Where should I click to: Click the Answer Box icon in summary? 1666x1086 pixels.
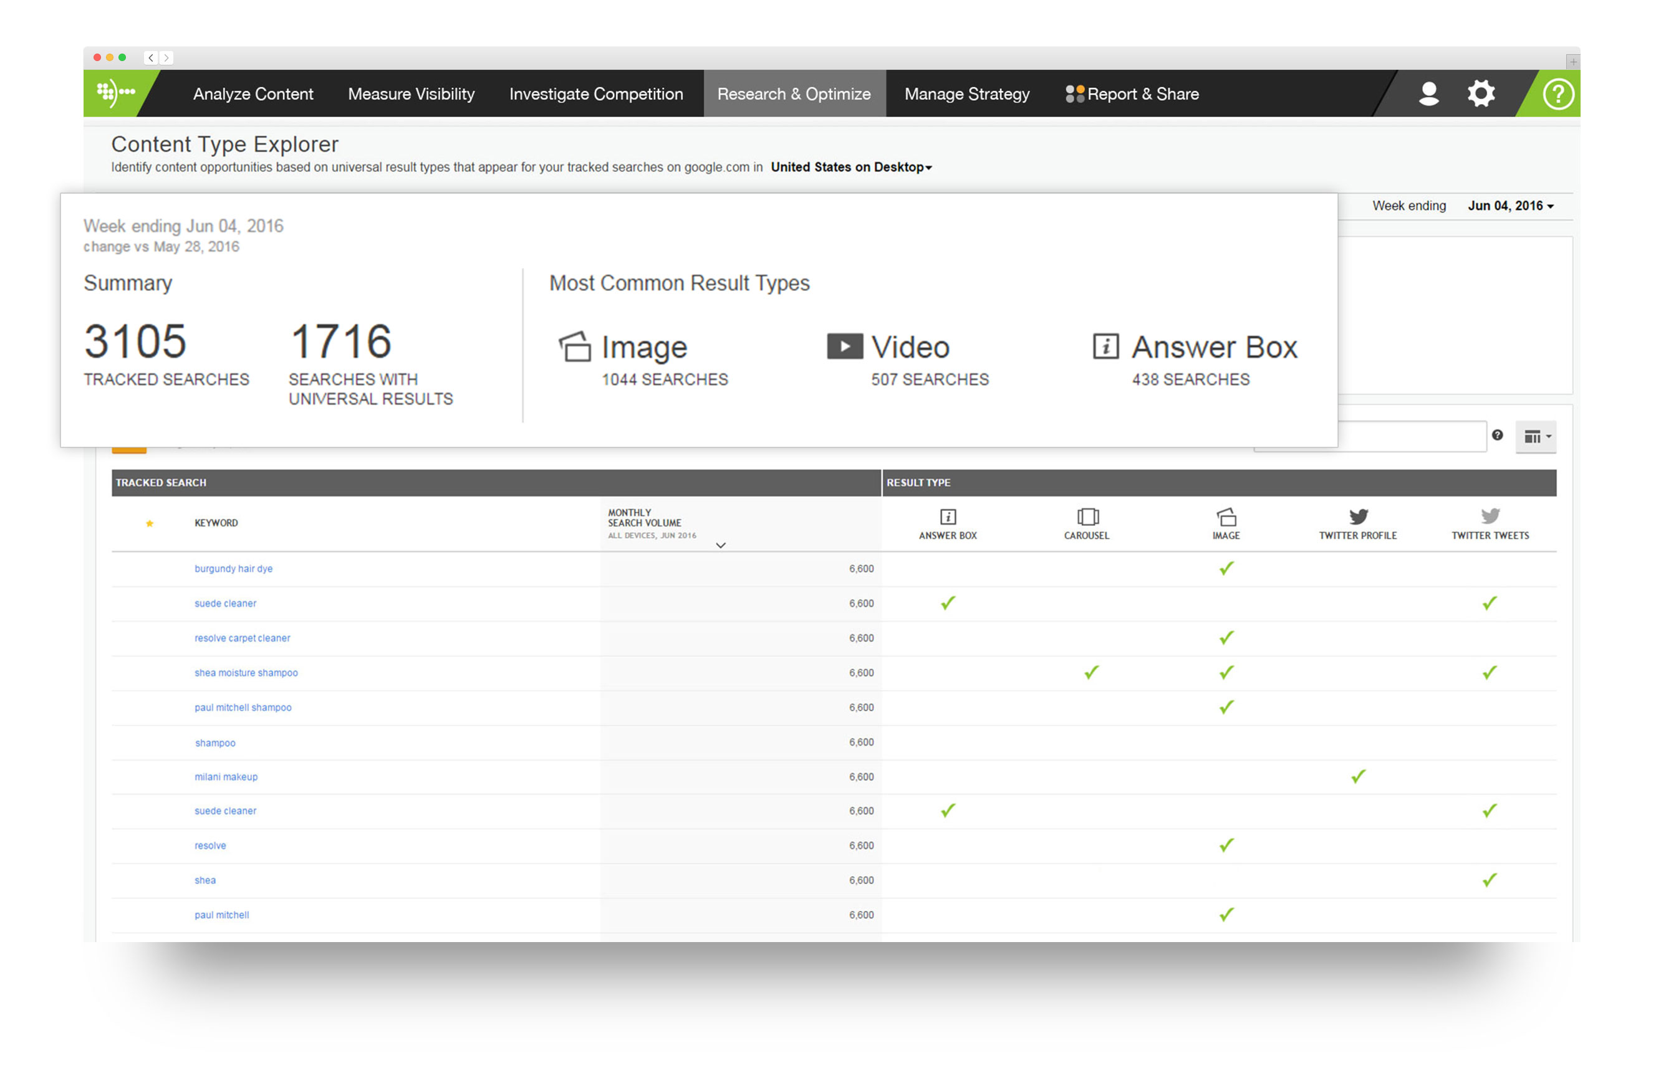coord(1105,346)
